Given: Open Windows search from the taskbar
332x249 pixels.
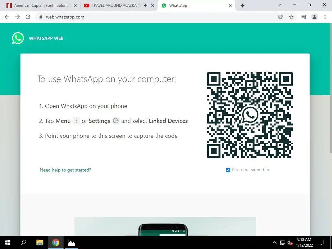Looking at the screenshot, I should point(23,243).
